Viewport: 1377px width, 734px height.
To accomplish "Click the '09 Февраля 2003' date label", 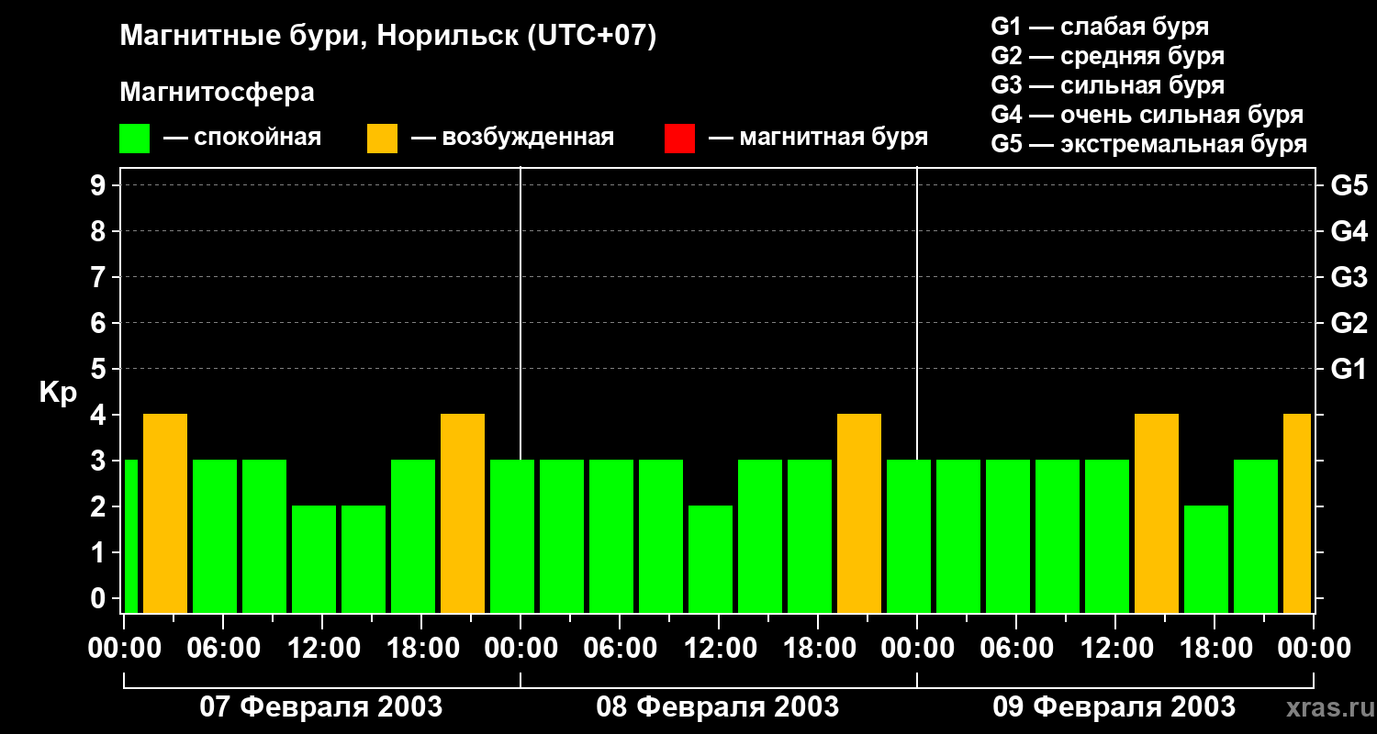I will 1114,707.
